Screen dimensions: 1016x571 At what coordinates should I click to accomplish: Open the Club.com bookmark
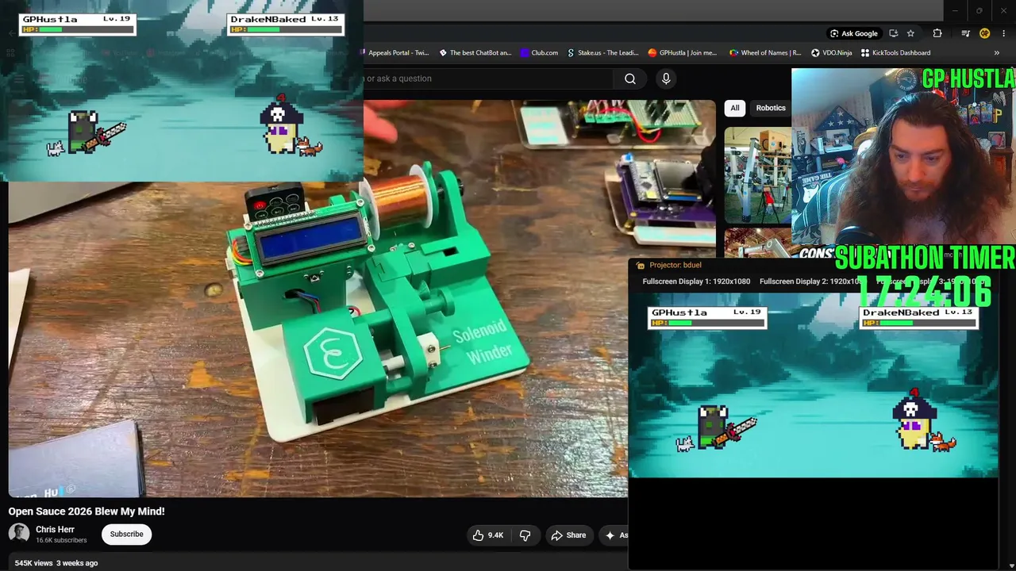point(539,53)
